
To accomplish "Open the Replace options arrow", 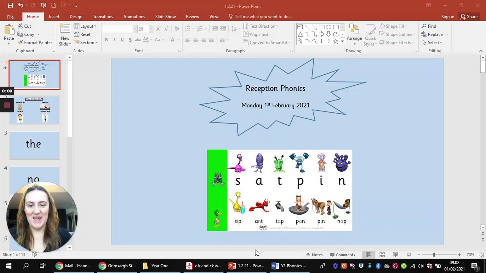I will tap(447, 35).
